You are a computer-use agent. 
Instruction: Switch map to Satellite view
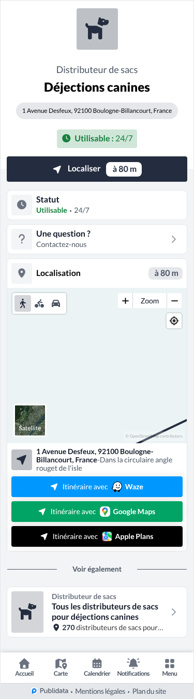30,420
